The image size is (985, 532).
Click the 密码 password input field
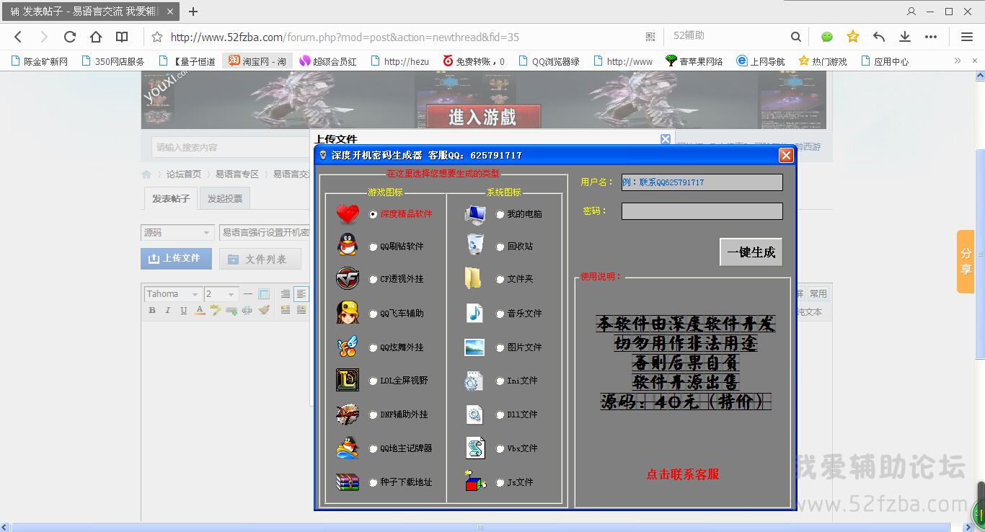702,211
